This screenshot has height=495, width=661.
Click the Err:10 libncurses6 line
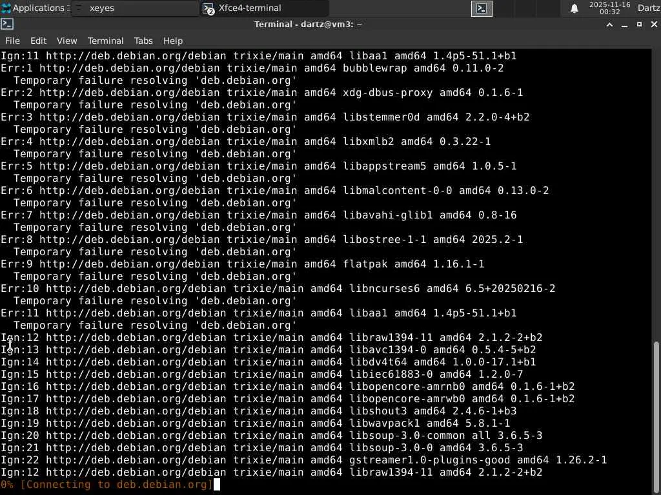(278, 288)
